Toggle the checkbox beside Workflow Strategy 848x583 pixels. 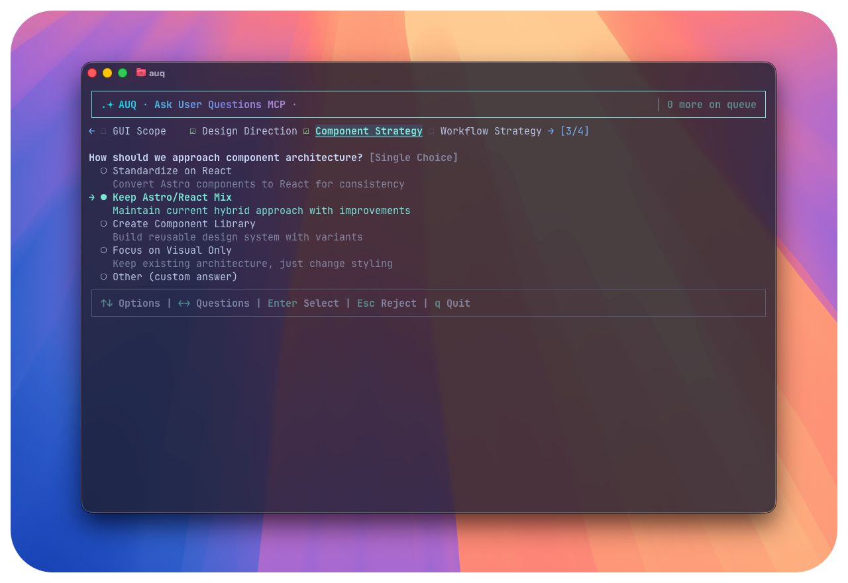[431, 131]
